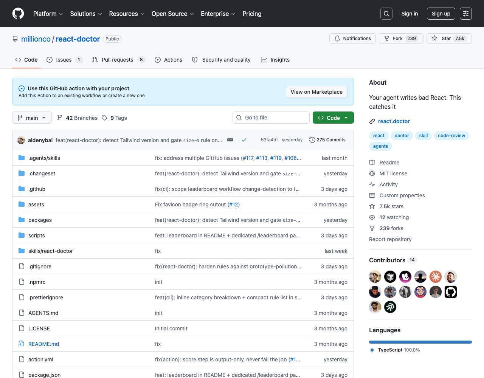
Task: Open the Insights tab
Action: point(275,60)
